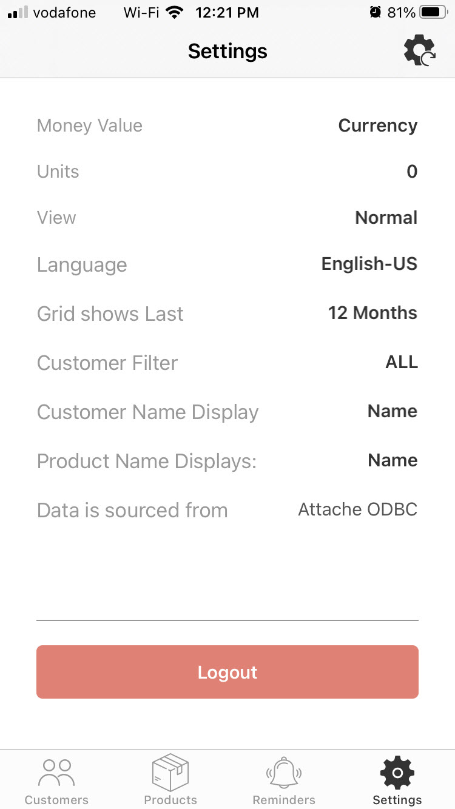Open the Customers tab icon
The image size is (455, 809).
56,773
